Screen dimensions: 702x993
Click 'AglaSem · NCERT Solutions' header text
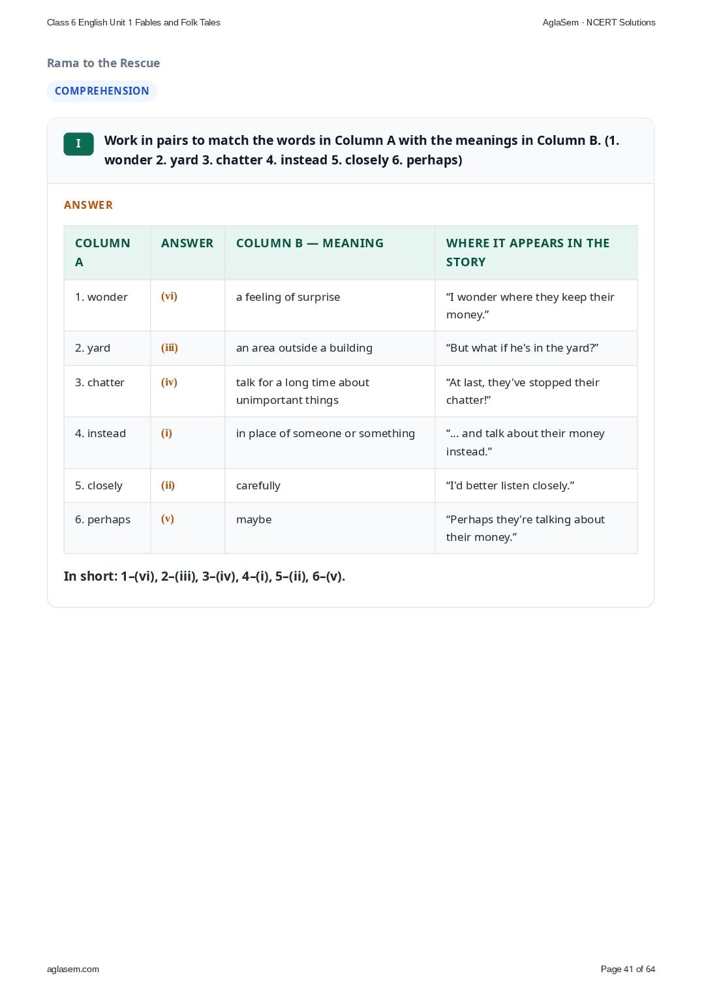pyautogui.click(x=599, y=22)
